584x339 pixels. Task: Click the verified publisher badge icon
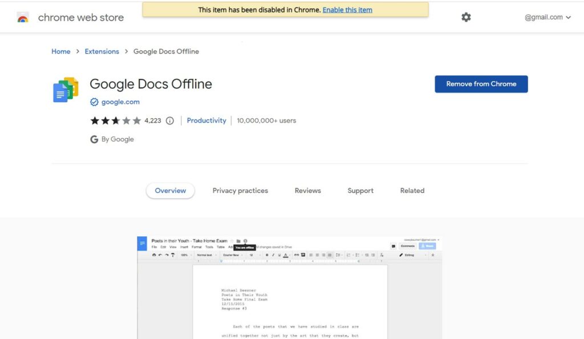click(94, 102)
